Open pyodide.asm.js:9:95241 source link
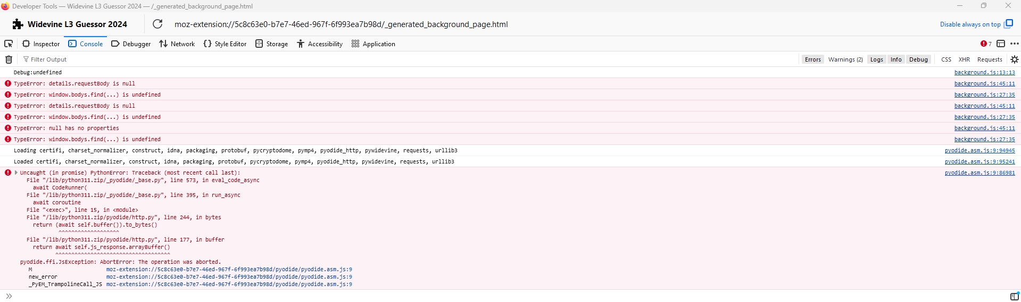Screen dimensions: 1021x302 click(980, 161)
